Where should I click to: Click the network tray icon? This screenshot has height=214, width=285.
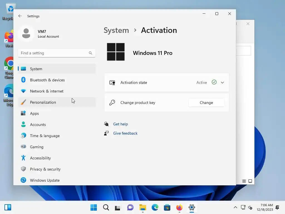pyautogui.click(x=243, y=207)
